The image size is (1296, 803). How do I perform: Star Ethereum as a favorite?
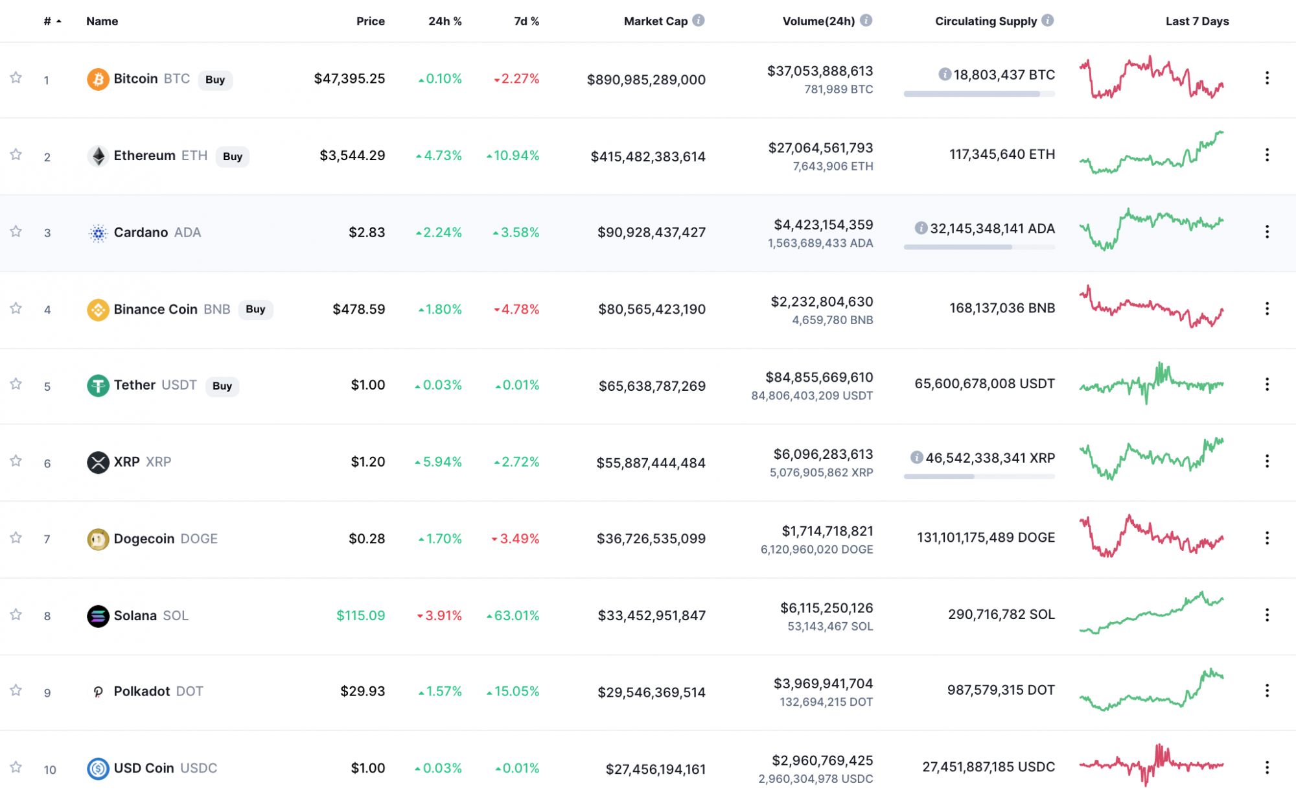point(14,154)
